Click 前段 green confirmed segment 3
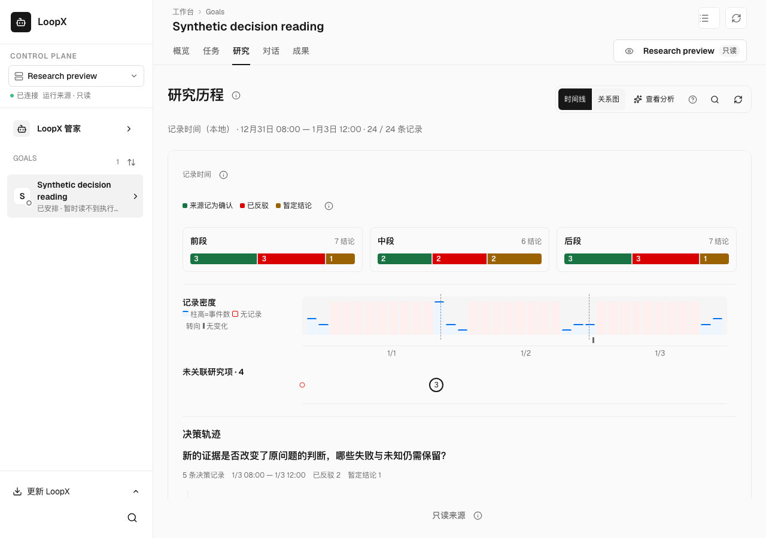766x538 pixels. point(223,259)
